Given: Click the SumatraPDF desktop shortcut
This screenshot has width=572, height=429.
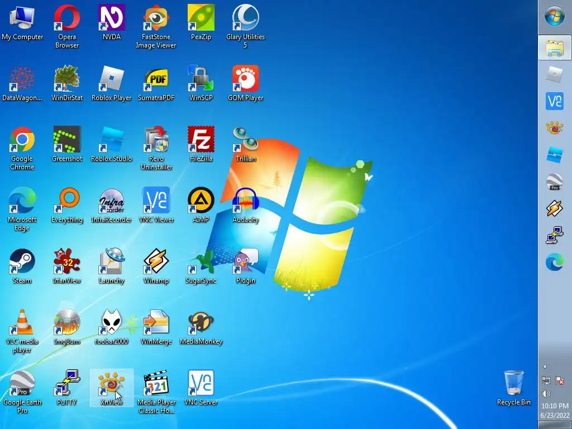Looking at the screenshot, I should pos(156,84).
